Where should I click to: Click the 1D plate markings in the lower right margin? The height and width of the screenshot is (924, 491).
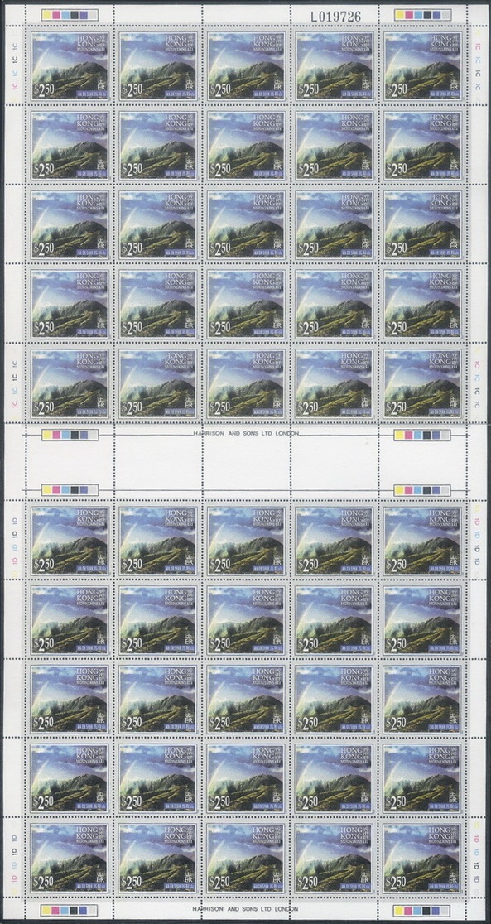pyautogui.click(x=476, y=859)
